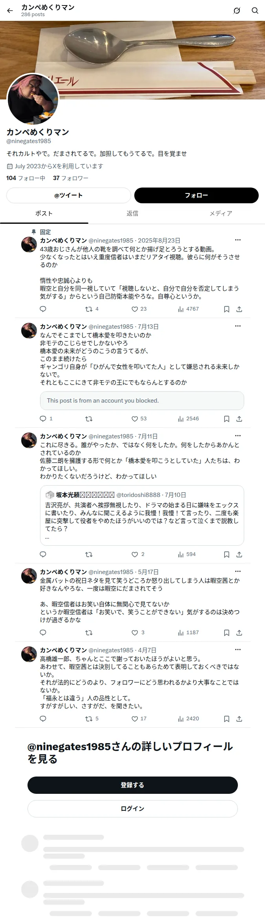The width and height of the screenshot is (265, 922).
Task: Reply to the pinned 2025年8月23日 post
Action: (x=43, y=309)
